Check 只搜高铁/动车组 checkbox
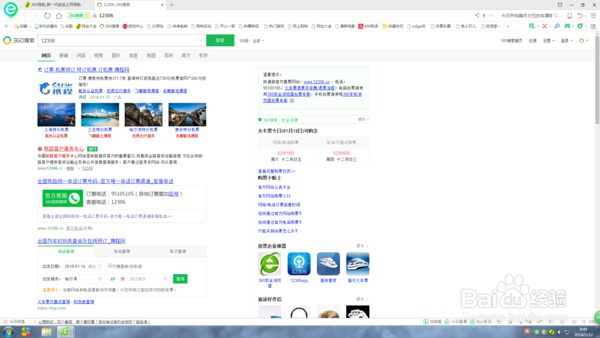600x338 pixels. [110, 265]
